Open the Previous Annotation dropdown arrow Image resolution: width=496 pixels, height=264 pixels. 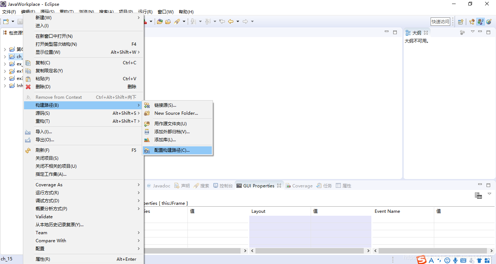pyautogui.click(x=215, y=21)
